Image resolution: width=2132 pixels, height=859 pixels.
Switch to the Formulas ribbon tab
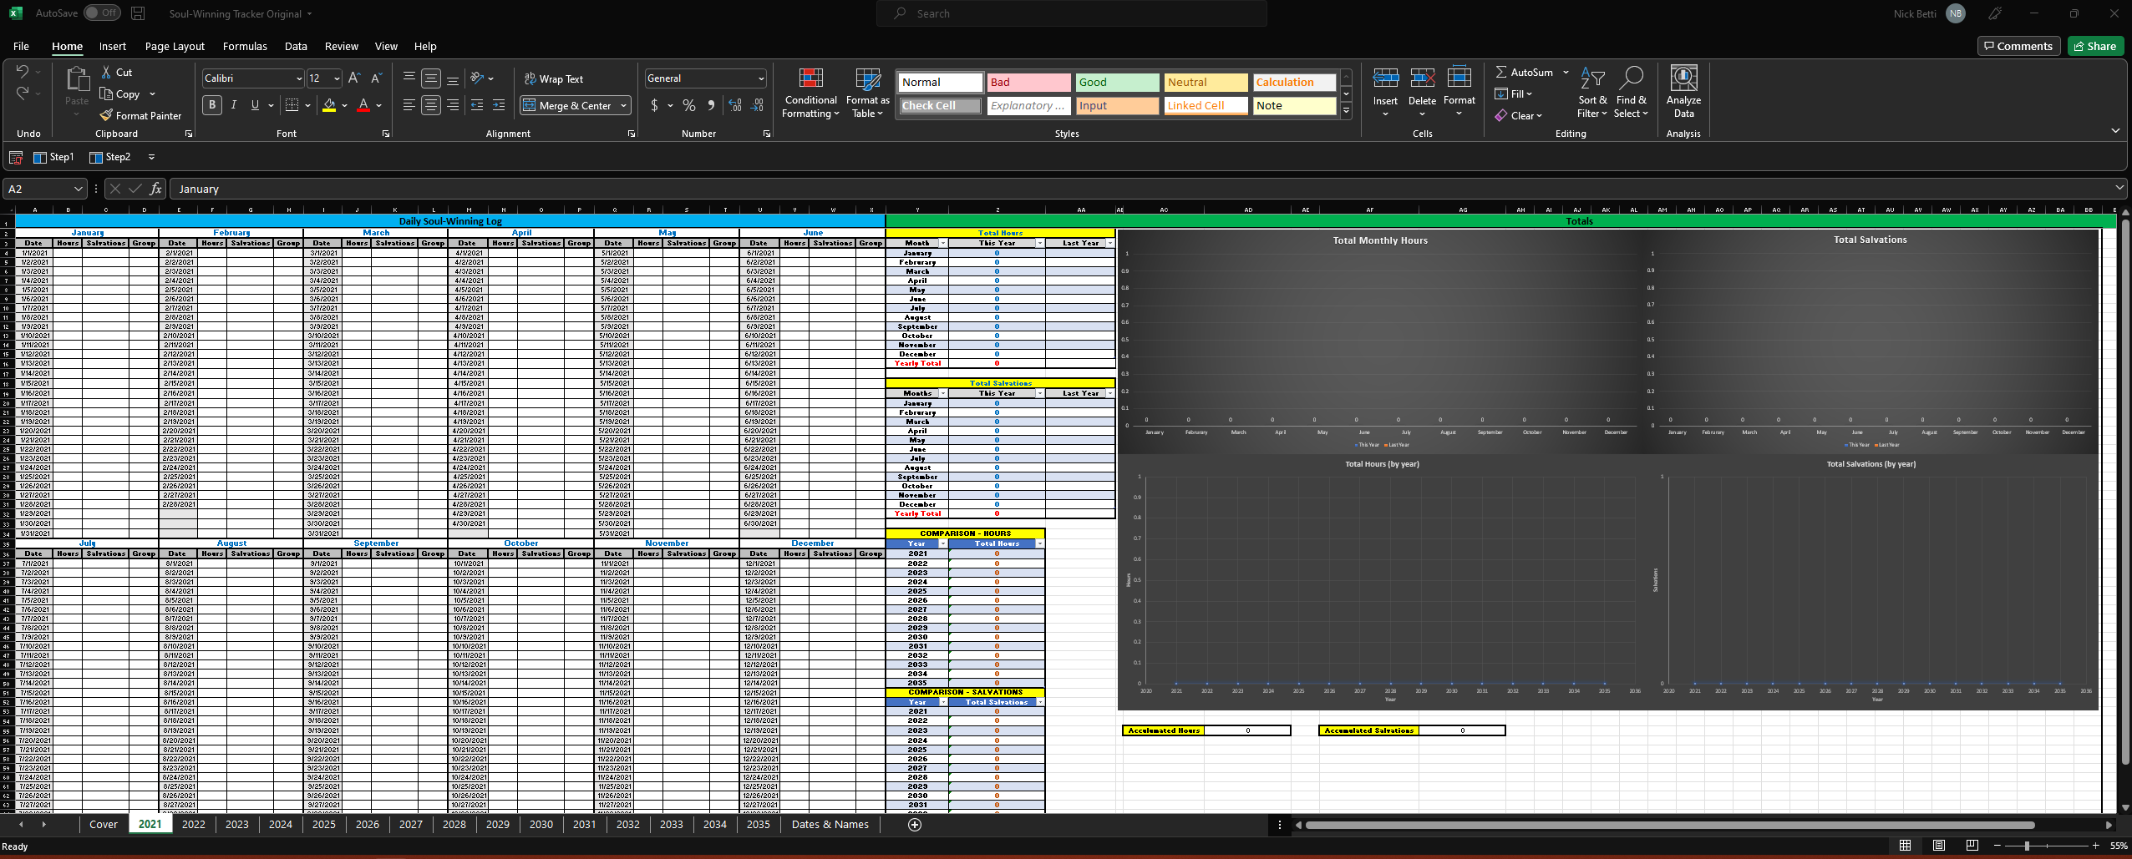click(245, 46)
